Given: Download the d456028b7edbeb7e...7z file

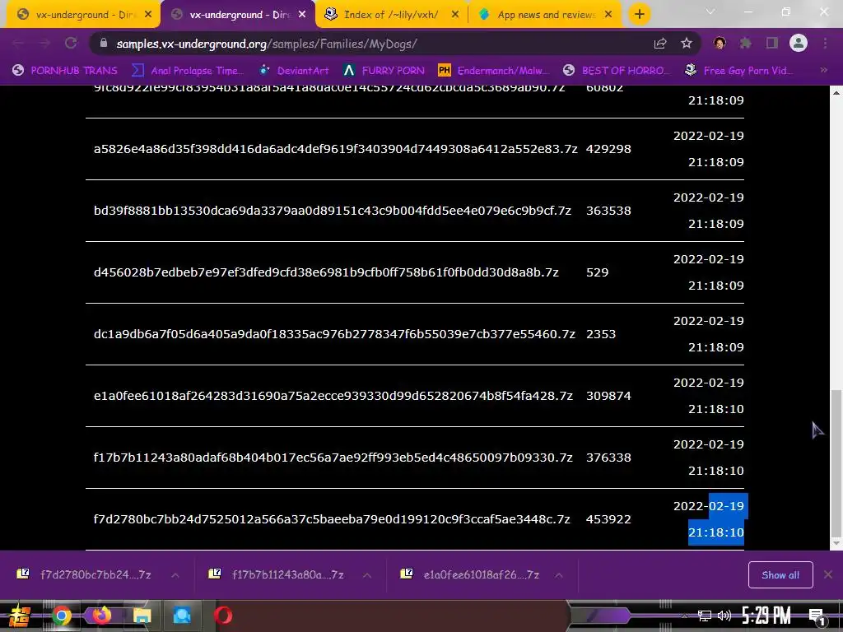Looking at the screenshot, I should point(326,272).
